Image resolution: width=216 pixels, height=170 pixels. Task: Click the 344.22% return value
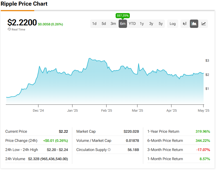tap(203, 141)
